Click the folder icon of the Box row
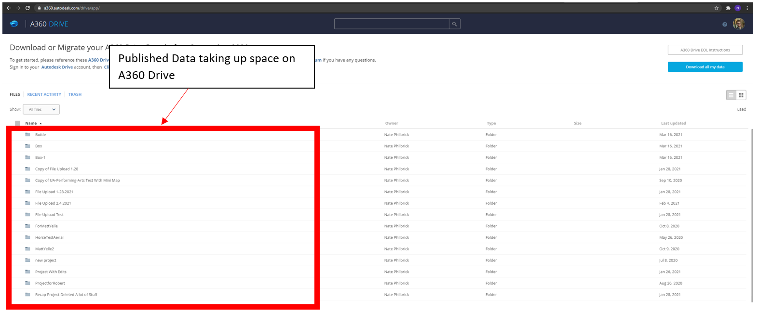 point(27,146)
